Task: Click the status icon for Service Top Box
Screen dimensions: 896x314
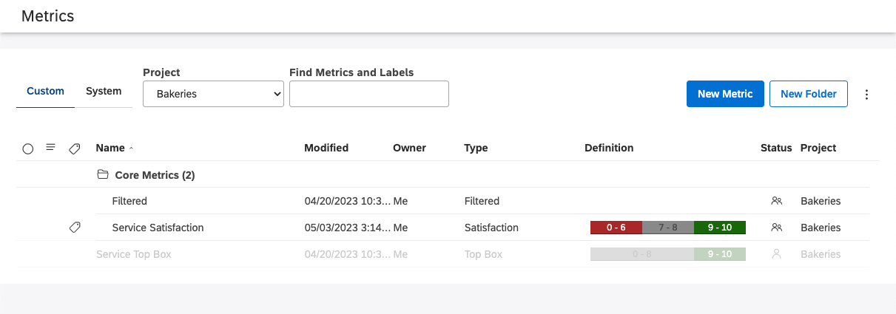Action: [x=776, y=254]
